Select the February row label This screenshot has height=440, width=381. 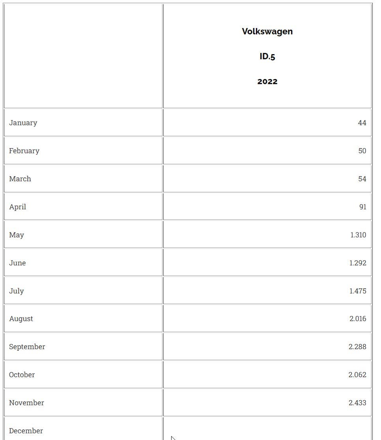pyautogui.click(x=24, y=151)
